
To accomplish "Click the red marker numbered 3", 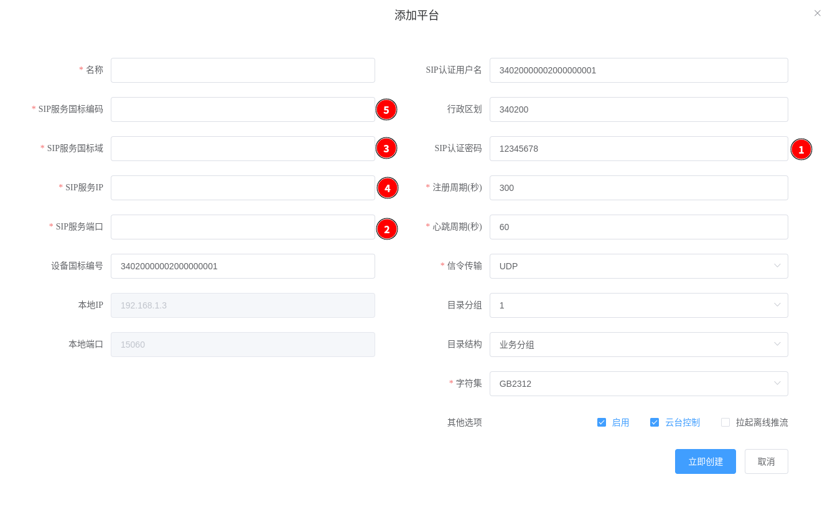I will (386, 149).
